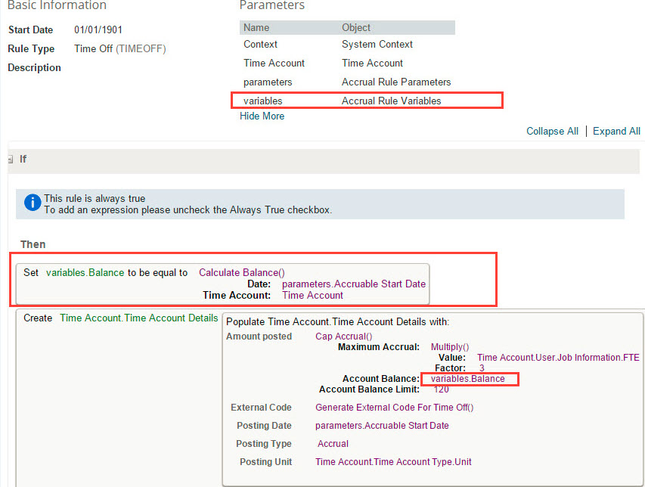Click the Object column header
Image resolution: width=645 pixels, height=487 pixels.
[x=356, y=27]
